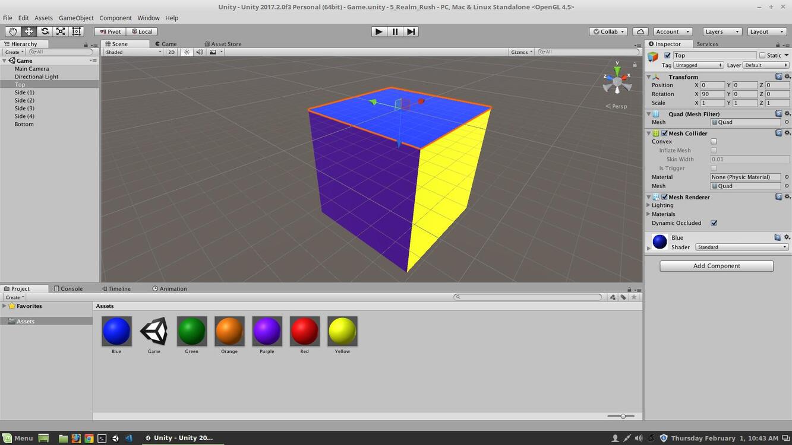Select the Move tool

[x=29, y=31]
